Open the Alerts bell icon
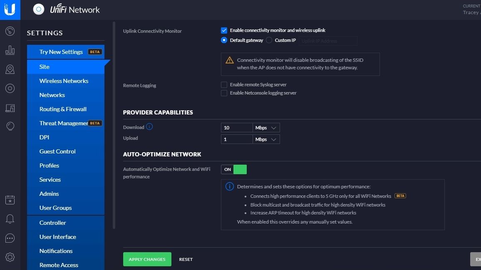The height and width of the screenshot is (270, 481). pos(10,219)
